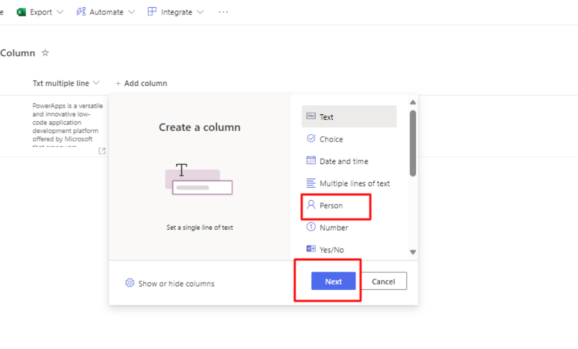The image size is (578, 349).
Task: Star the current list view
Action: pos(44,52)
